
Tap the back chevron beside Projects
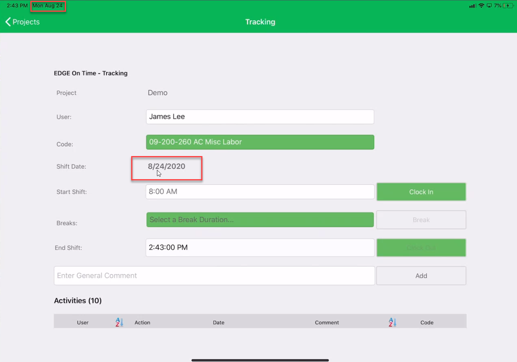[8, 22]
